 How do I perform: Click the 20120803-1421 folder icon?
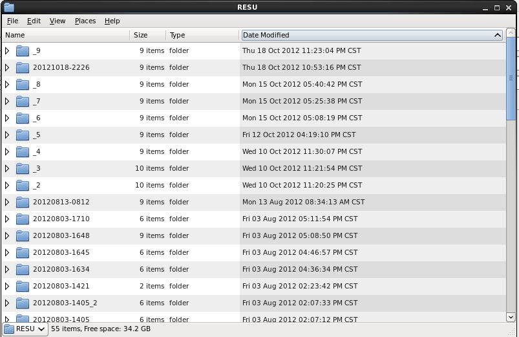pos(23,286)
